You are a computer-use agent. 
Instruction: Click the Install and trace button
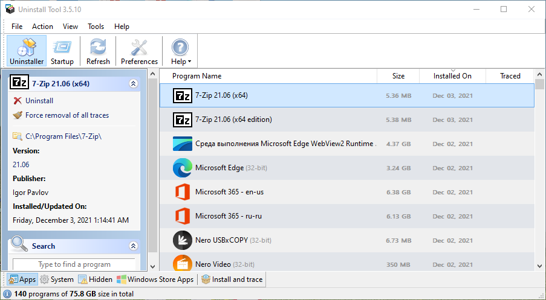coord(232,279)
